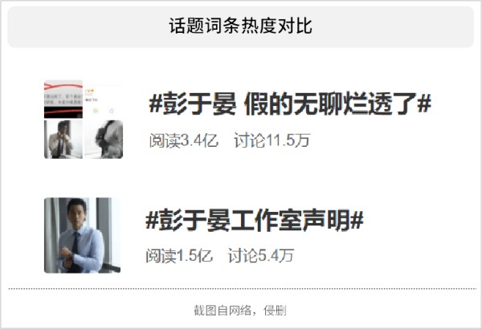
Task: Click the 阅读1.5亿 read count
Action: pos(179,256)
